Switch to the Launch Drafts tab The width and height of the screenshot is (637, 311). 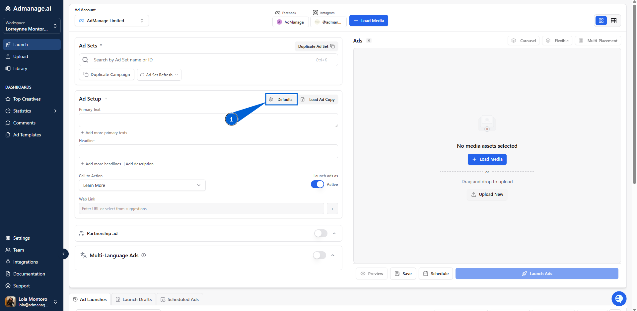point(134,299)
